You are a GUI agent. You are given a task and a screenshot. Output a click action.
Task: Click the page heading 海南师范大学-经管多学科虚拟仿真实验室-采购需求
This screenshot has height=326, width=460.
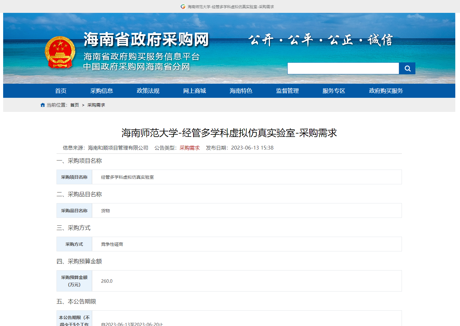coord(229,133)
